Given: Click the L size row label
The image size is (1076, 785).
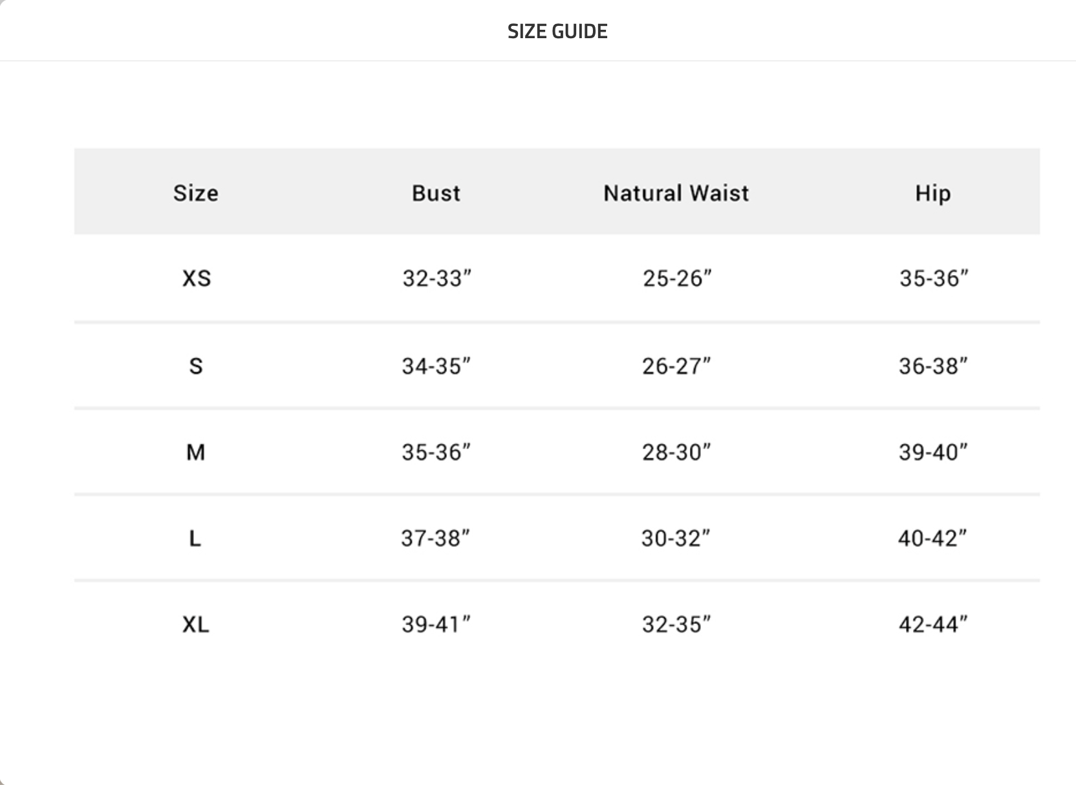Looking at the screenshot, I should (195, 538).
